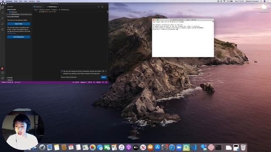The width and height of the screenshot is (271, 152).
Task: Open App Store from the Dock
Action: 157,147
